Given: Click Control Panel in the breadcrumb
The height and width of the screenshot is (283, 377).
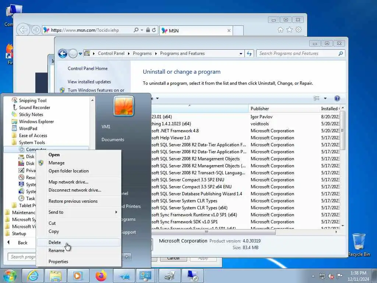Looking at the screenshot, I should [111, 53].
